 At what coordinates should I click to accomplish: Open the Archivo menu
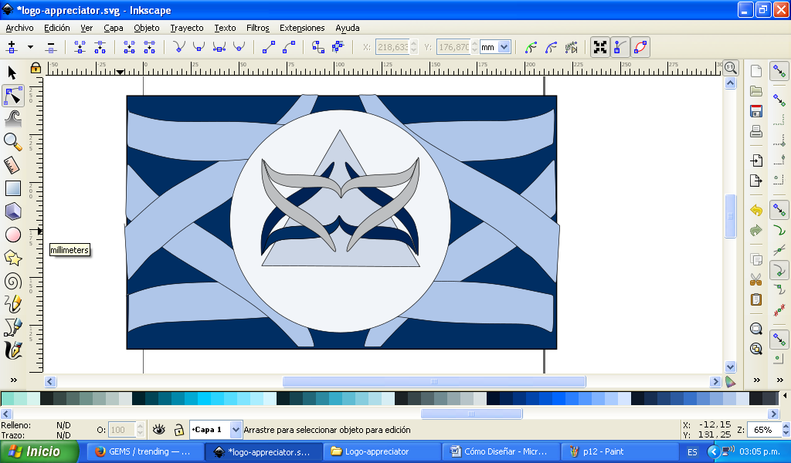coord(19,28)
